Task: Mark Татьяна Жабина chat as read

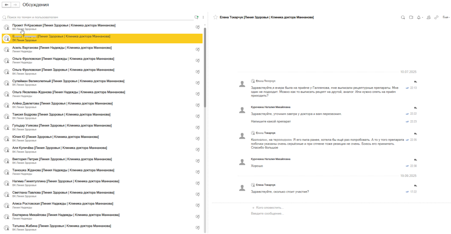Action: [x=198, y=228]
